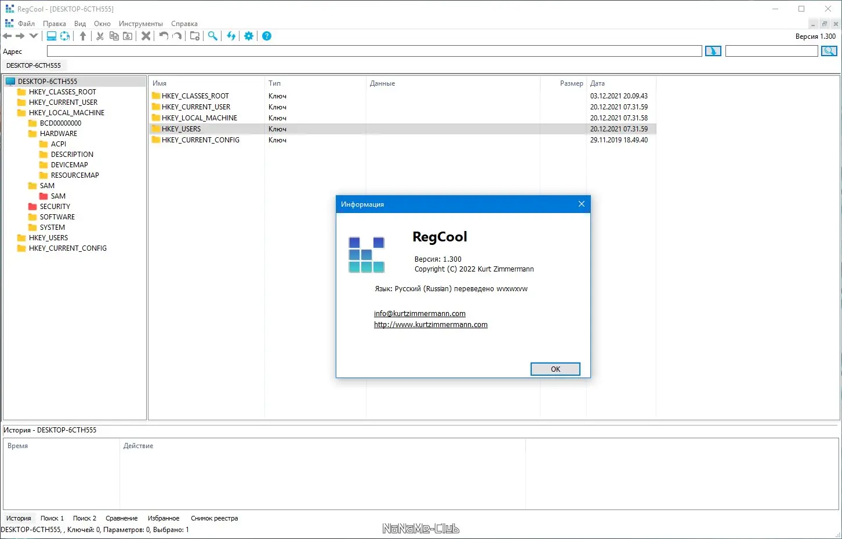Image resolution: width=842 pixels, height=539 pixels.
Task: Select HKEY_CLASSES_ROOT in the left tree
Action: (x=63, y=92)
